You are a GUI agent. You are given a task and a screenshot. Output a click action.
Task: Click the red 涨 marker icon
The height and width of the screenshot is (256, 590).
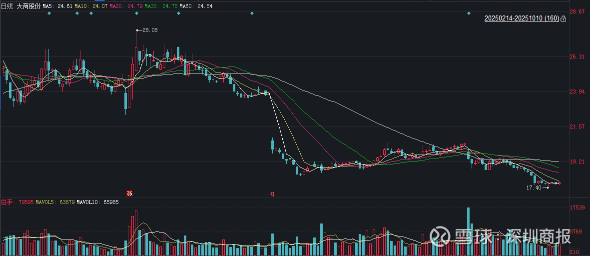[129, 193]
